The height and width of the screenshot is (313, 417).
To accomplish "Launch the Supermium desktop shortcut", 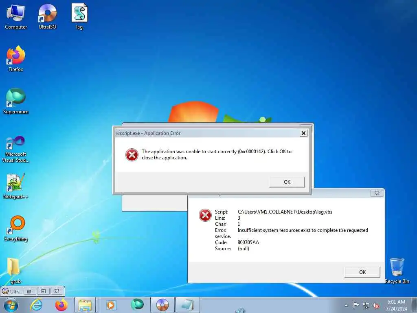I will [x=16, y=101].
